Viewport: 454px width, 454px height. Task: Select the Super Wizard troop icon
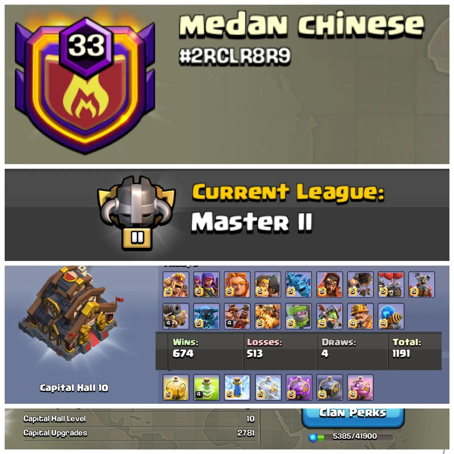coord(329,284)
